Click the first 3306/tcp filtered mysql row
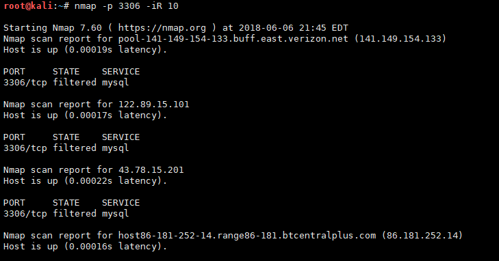The width and height of the screenshot is (499, 261). 66,83
